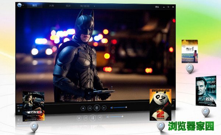Click the volume slider handle
Screen dimensions: 221x135
[x=126, y=107]
